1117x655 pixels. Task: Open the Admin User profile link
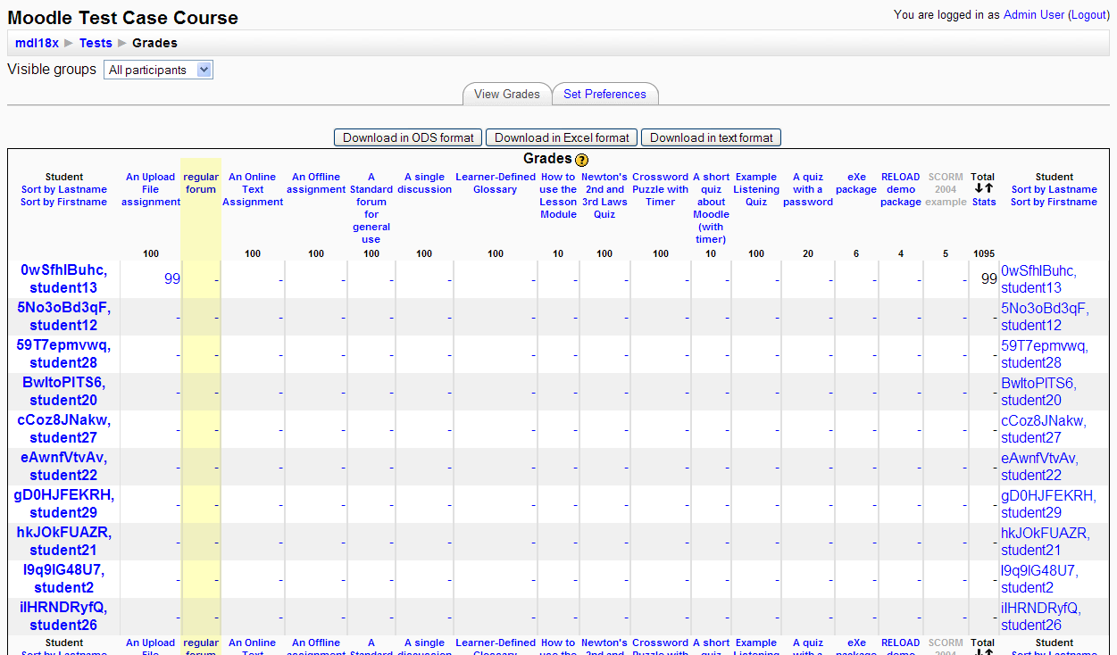(x=1034, y=15)
